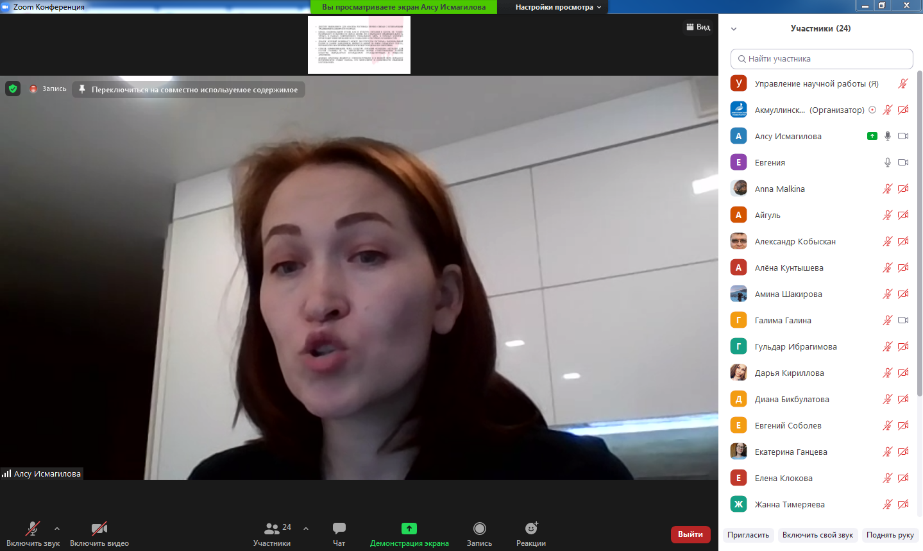Unmute microphone with Включить звук
The image size is (923, 551).
coord(33,529)
